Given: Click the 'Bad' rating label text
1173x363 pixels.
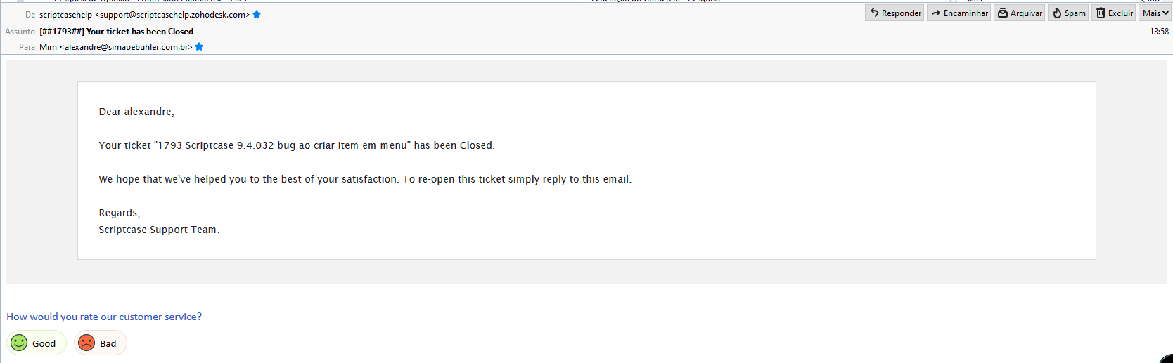Looking at the screenshot, I should coord(108,343).
